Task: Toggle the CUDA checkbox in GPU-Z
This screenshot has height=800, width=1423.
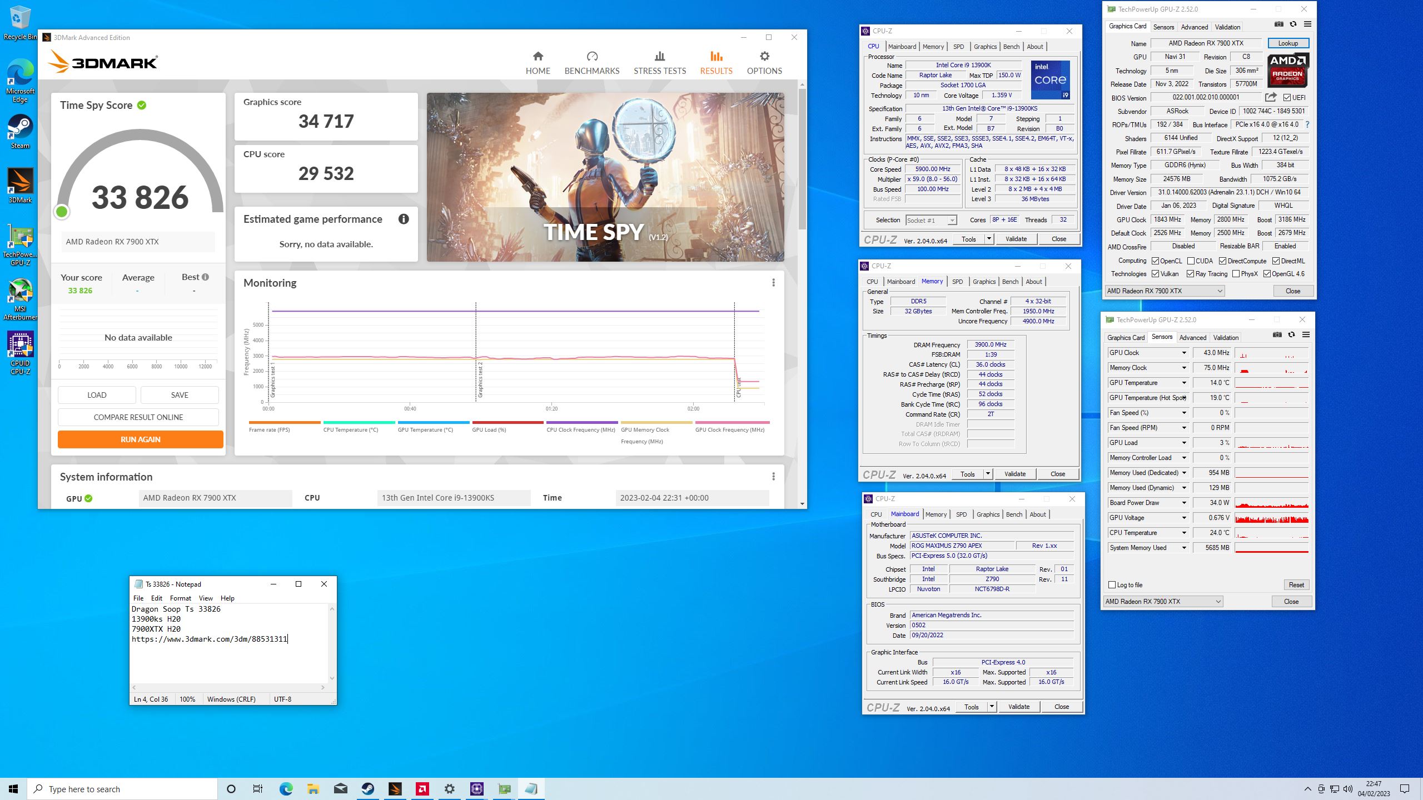Action: (x=1191, y=261)
